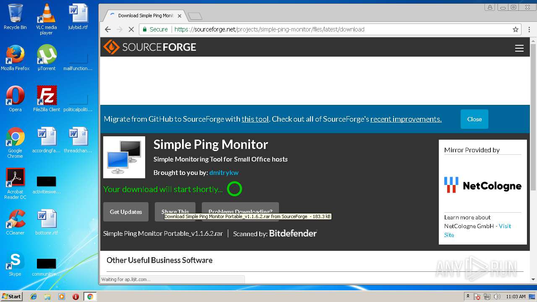Bookmark this page with star icon

516,29
